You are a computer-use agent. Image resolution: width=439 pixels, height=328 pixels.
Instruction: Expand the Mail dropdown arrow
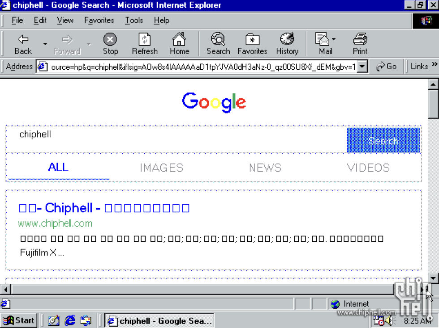point(334,39)
